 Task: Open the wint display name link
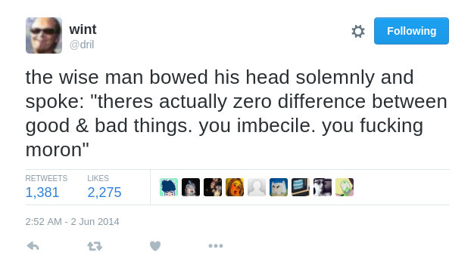point(83,29)
